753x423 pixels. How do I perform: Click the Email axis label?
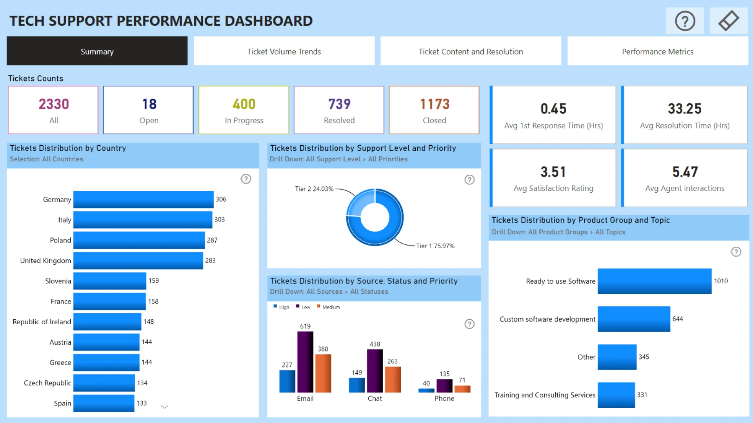pos(305,398)
